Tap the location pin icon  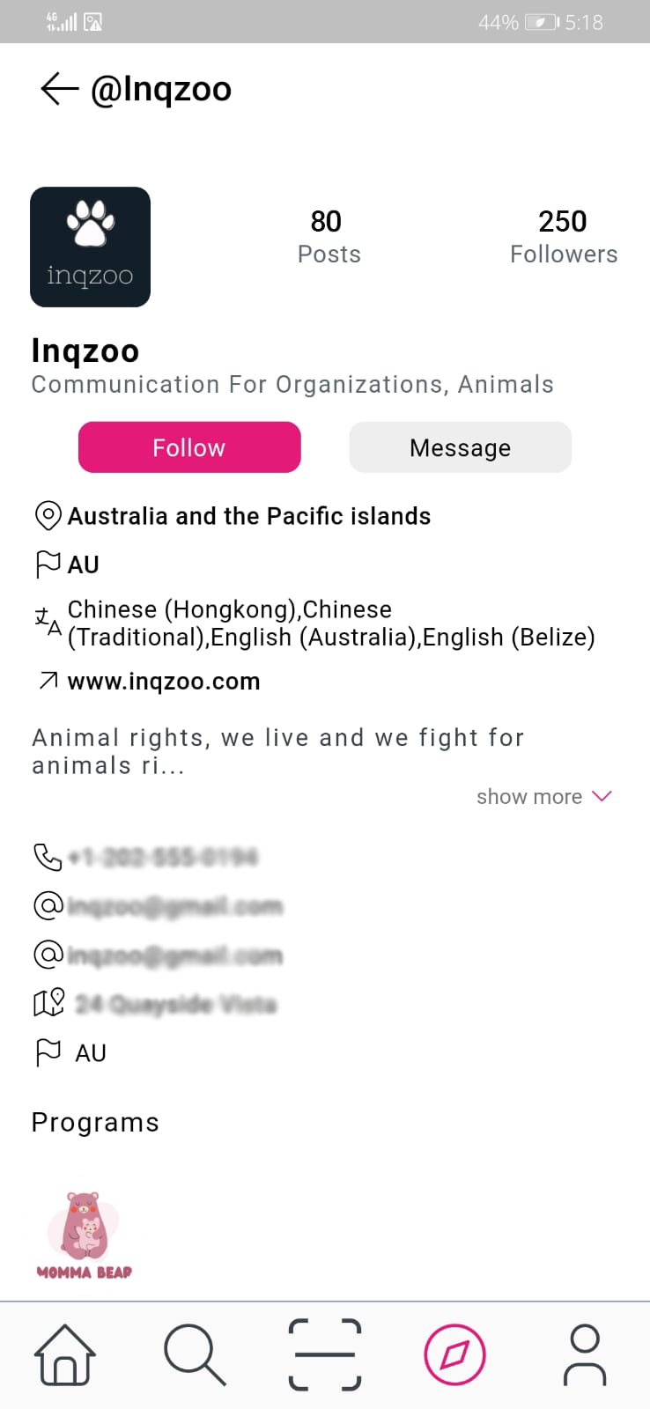[48, 516]
